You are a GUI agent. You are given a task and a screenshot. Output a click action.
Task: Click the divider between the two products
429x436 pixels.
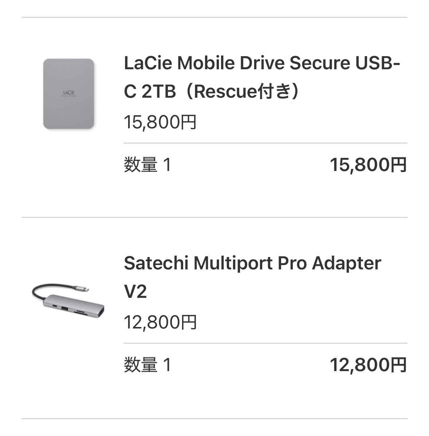point(214,218)
